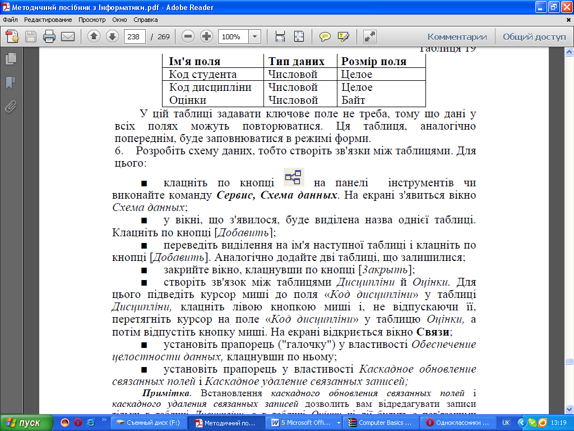Click the zoom value field 100%
Image resolution: width=574 pixels, height=431 pixels.
233,36
